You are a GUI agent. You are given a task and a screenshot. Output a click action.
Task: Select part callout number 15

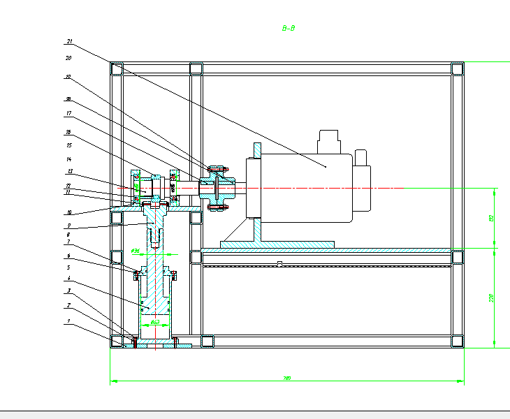click(68, 145)
